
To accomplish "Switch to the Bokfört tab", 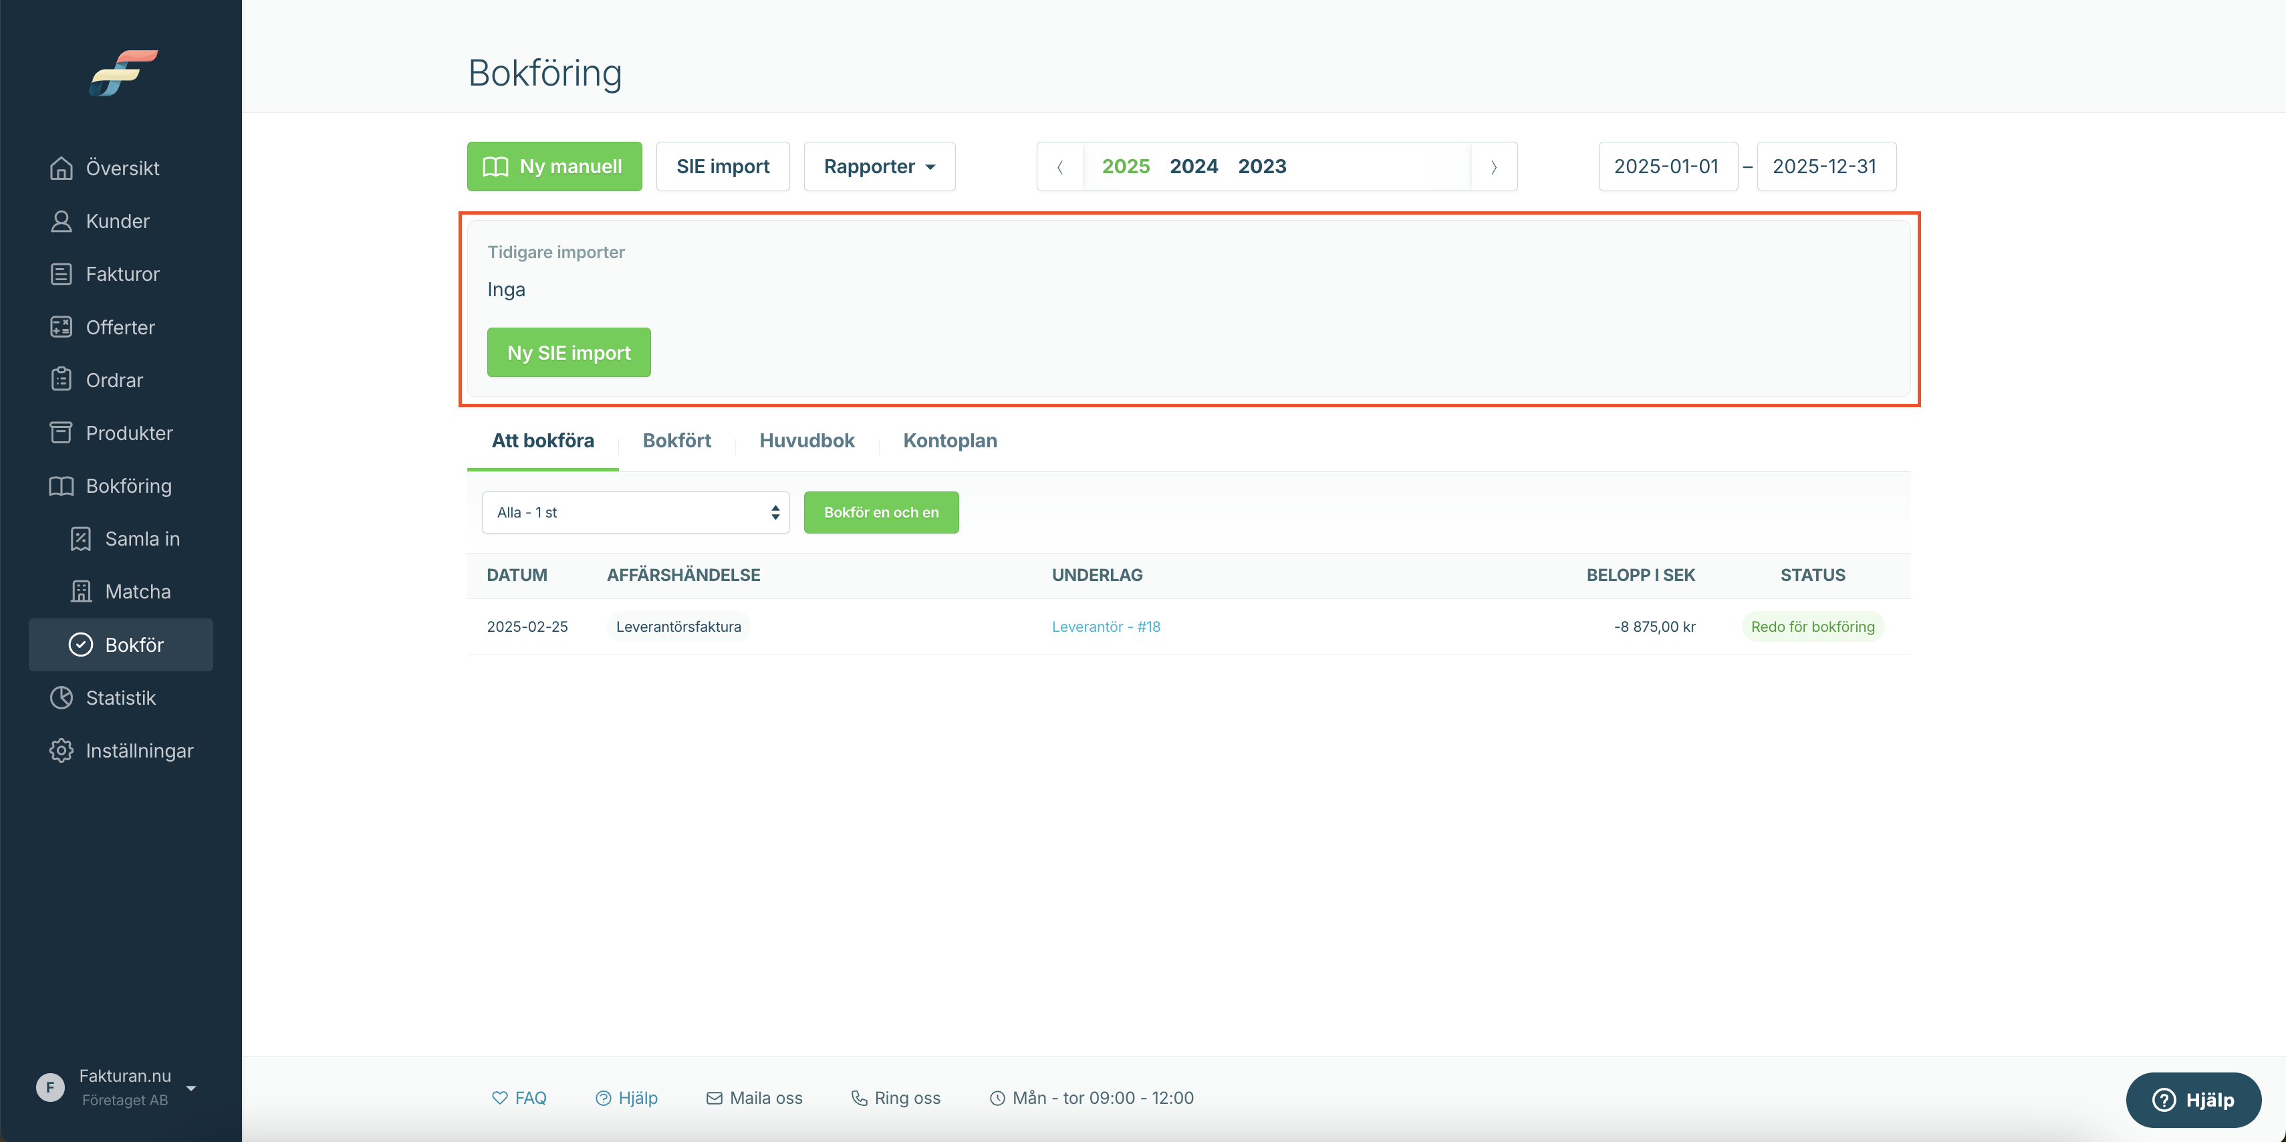I will pyautogui.click(x=677, y=441).
